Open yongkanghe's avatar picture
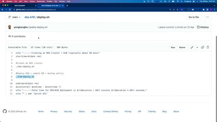217x122 pixels. click(9, 27)
